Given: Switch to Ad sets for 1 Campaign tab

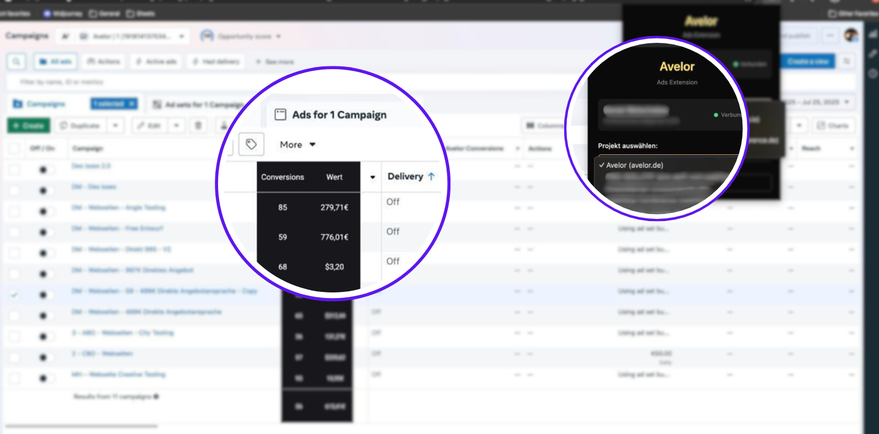Looking at the screenshot, I should 198,104.
